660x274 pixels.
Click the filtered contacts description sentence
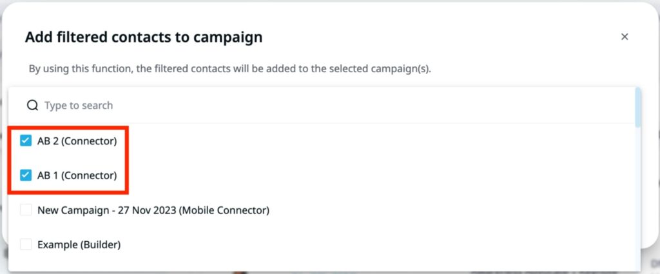click(x=230, y=68)
